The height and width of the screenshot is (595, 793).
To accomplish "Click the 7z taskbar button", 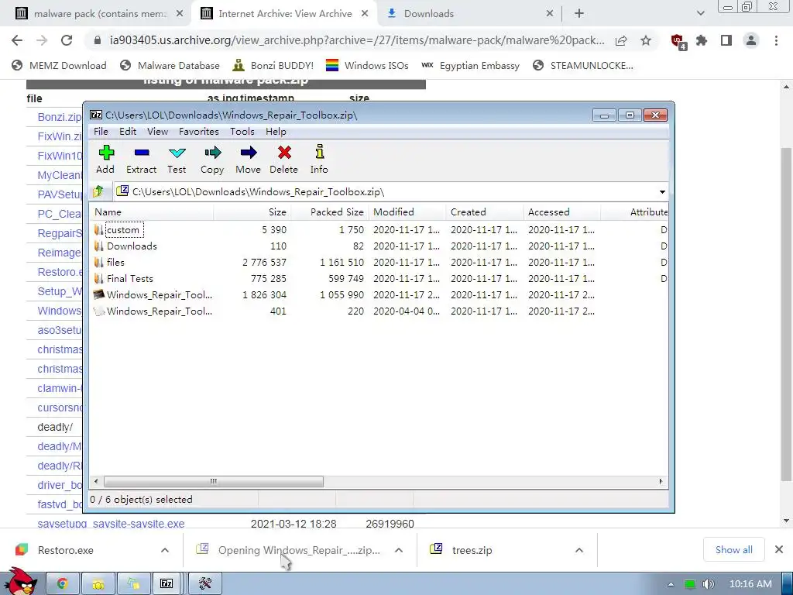I will coord(167,584).
